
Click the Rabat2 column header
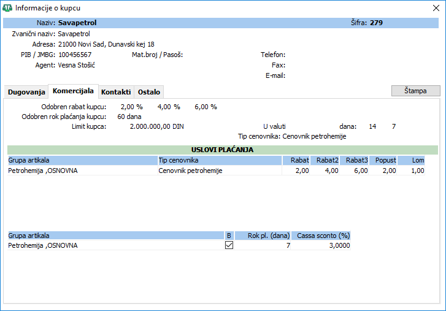[x=325, y=160]
